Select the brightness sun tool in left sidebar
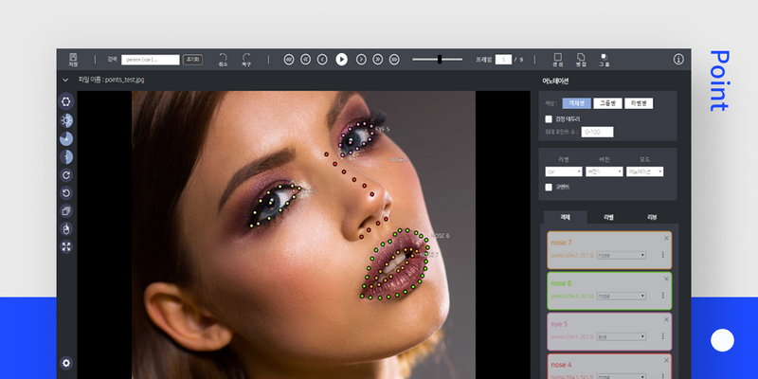This screenshot has height=379, width=758. click(66, 120)
